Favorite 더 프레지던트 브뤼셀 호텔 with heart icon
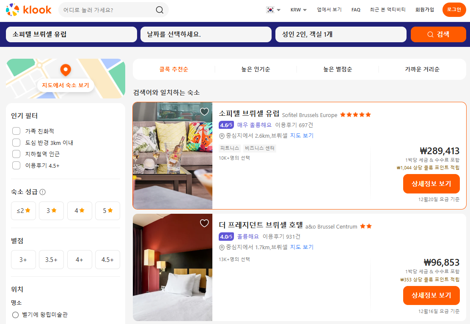The height and width of the screenshot is (324, 470). (204, 223)
